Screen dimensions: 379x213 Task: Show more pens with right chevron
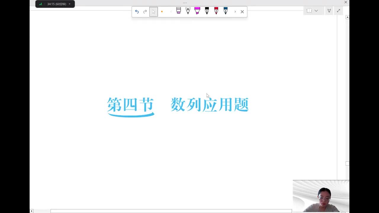pyautogui.click(x=235, y=12)
